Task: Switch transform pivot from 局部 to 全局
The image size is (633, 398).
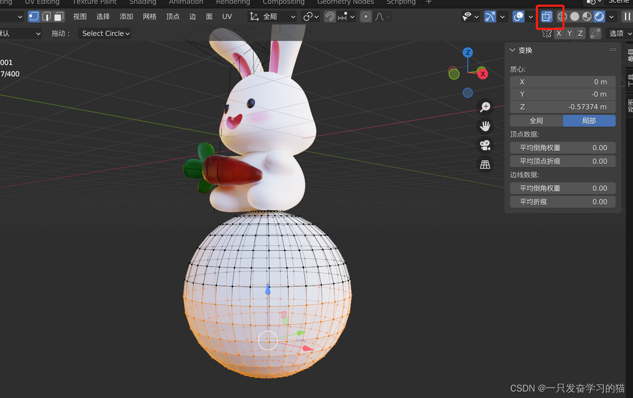Action: (x=536, y=120)
